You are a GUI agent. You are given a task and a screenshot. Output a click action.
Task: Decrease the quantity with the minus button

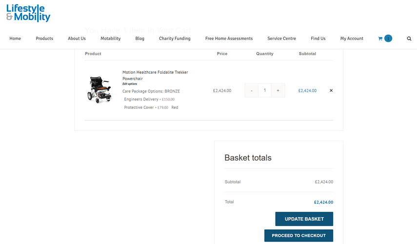(x=252, y=90)
